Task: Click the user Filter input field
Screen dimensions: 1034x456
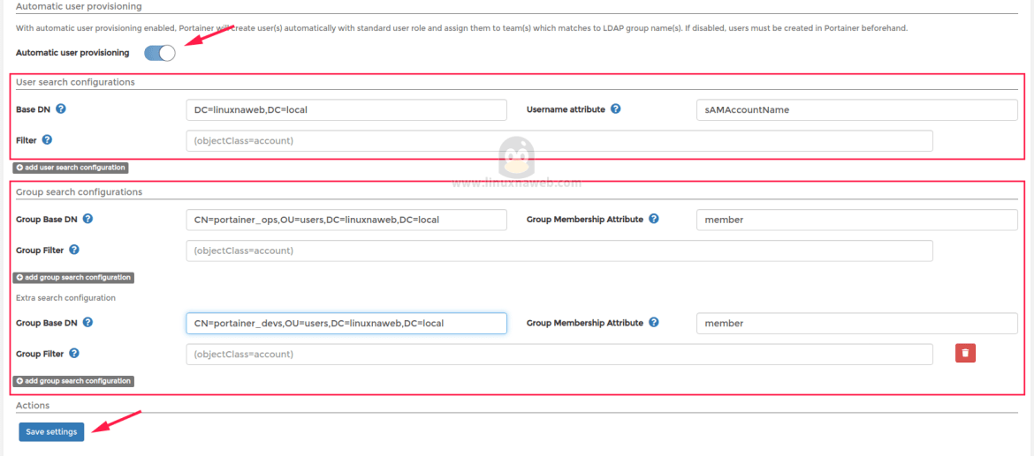Action: click(559, 141)
